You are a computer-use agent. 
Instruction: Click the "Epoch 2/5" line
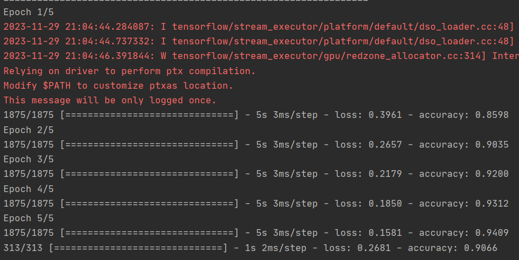pyautogui.click(x=25, y=130)
